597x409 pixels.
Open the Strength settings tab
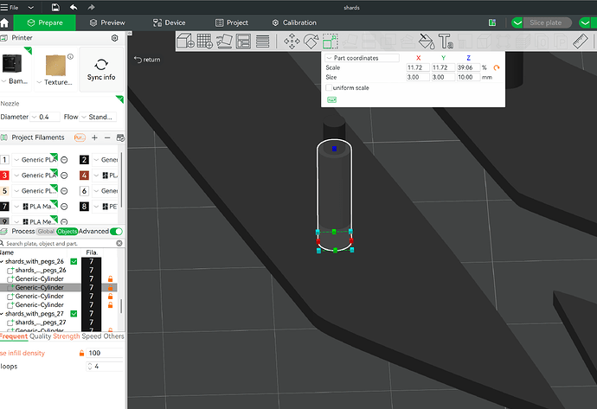pyautogui.click(x=67, y=336)
